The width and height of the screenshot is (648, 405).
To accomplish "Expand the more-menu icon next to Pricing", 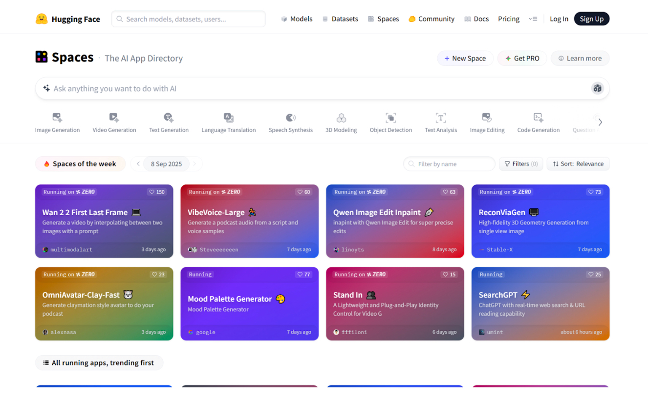I will [x=533, y=19].
